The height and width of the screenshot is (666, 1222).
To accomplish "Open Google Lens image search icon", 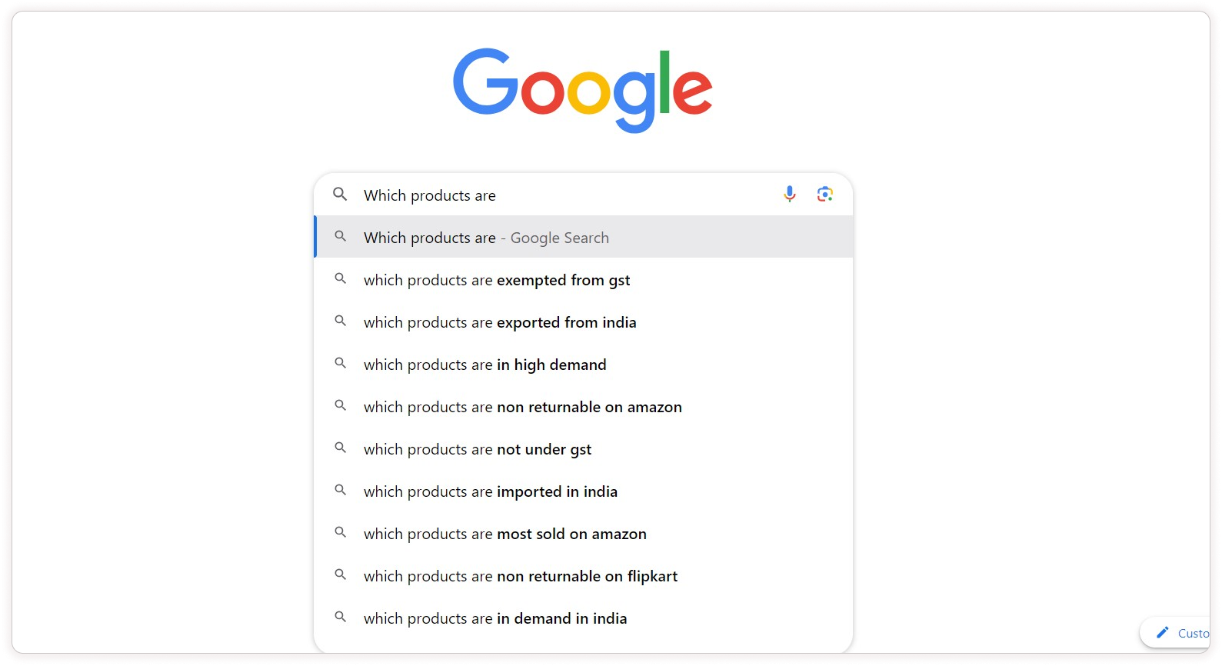I will (x=824, y=195).
